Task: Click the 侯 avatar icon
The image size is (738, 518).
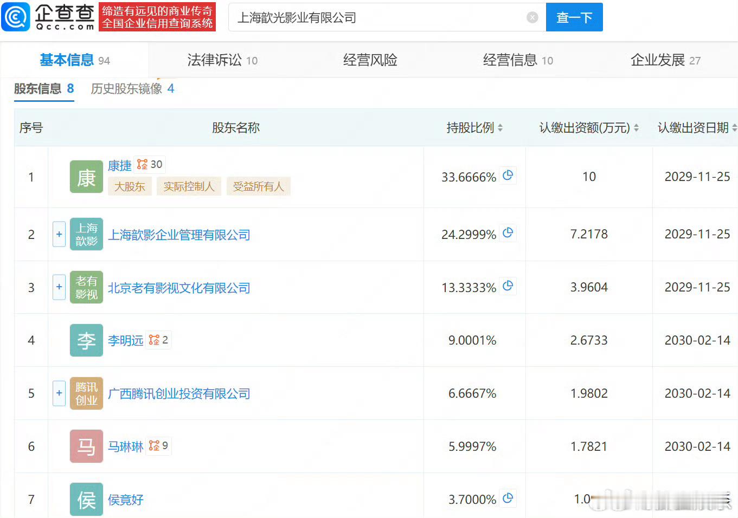Action: (86, 499)
